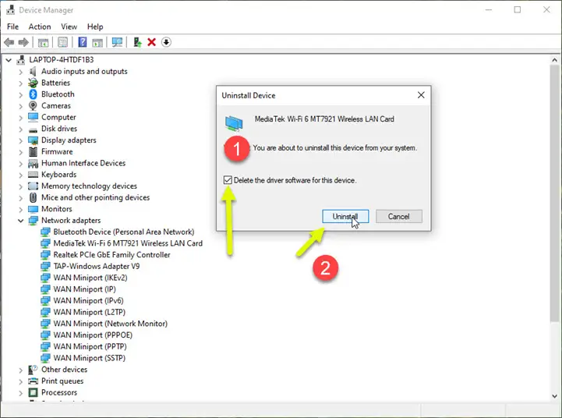Confirm with the Uninstall button
The image size is (562, 418).
(345, 217)
